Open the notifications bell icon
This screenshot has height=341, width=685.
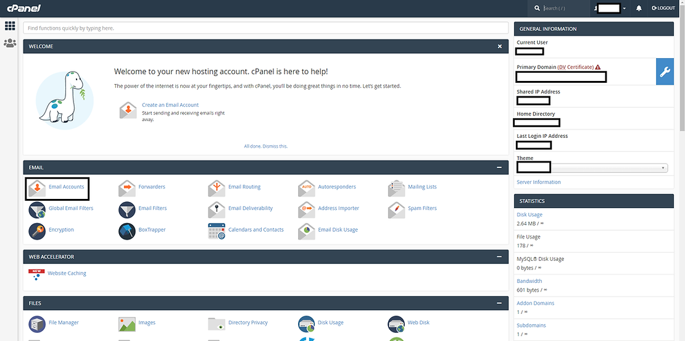click(639, 8)
